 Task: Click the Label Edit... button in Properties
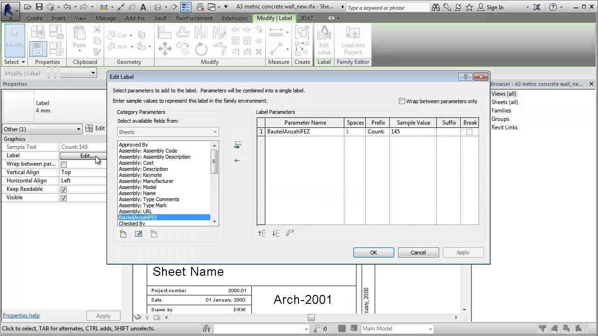83,156
